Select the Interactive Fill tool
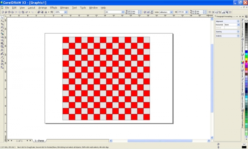 tap(2, 67)
